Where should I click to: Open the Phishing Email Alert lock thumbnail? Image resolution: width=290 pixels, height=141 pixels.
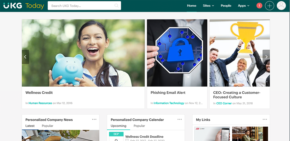click(x=177, y=53)
